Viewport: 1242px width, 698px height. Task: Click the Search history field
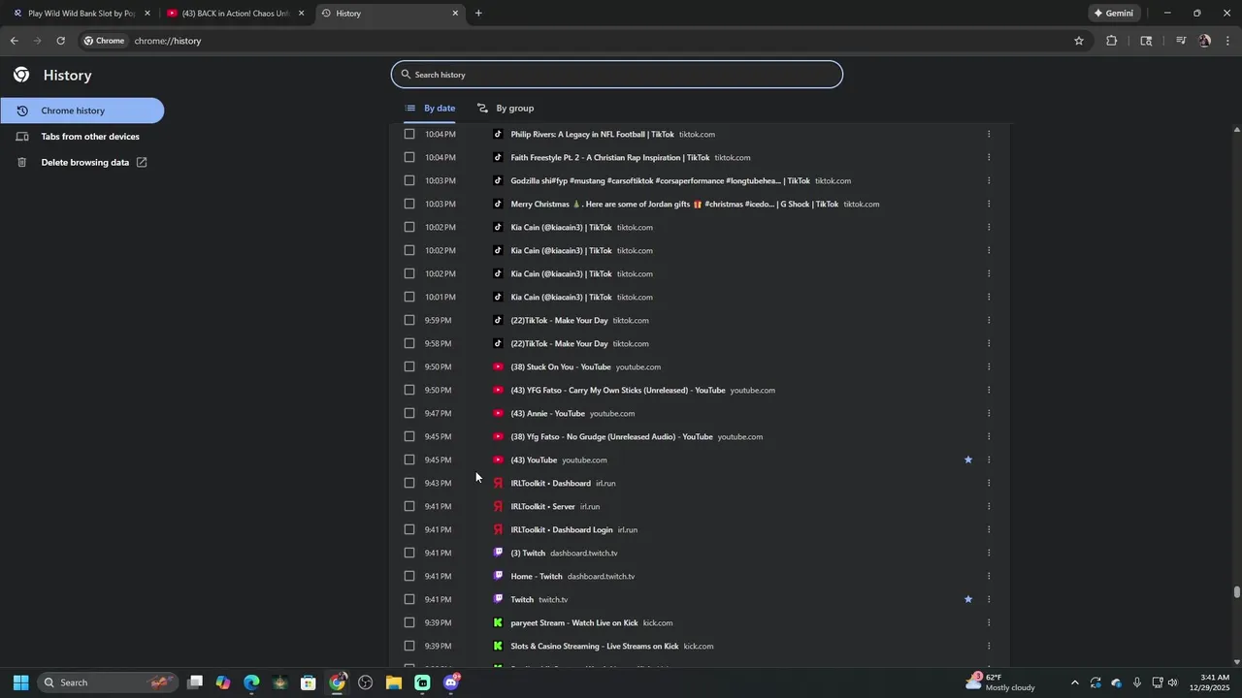click(617, 75)
